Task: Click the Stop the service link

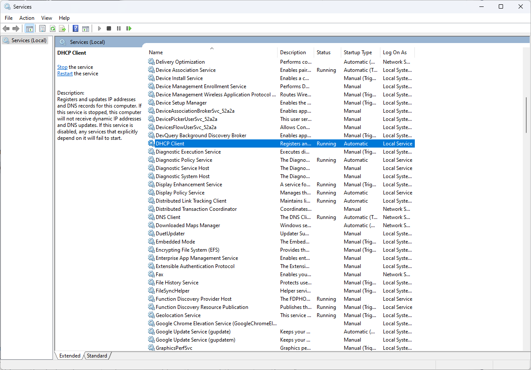Action: click(62, 67)
